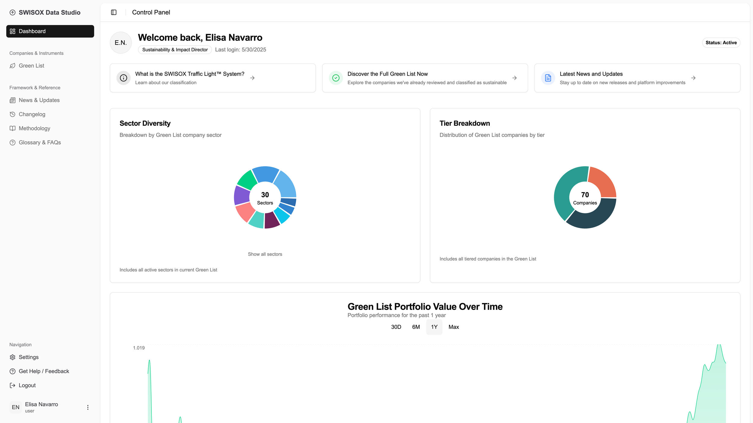Open News & Updates in sidebar
The height and width of the screenshot is (423, 753).
39,100
